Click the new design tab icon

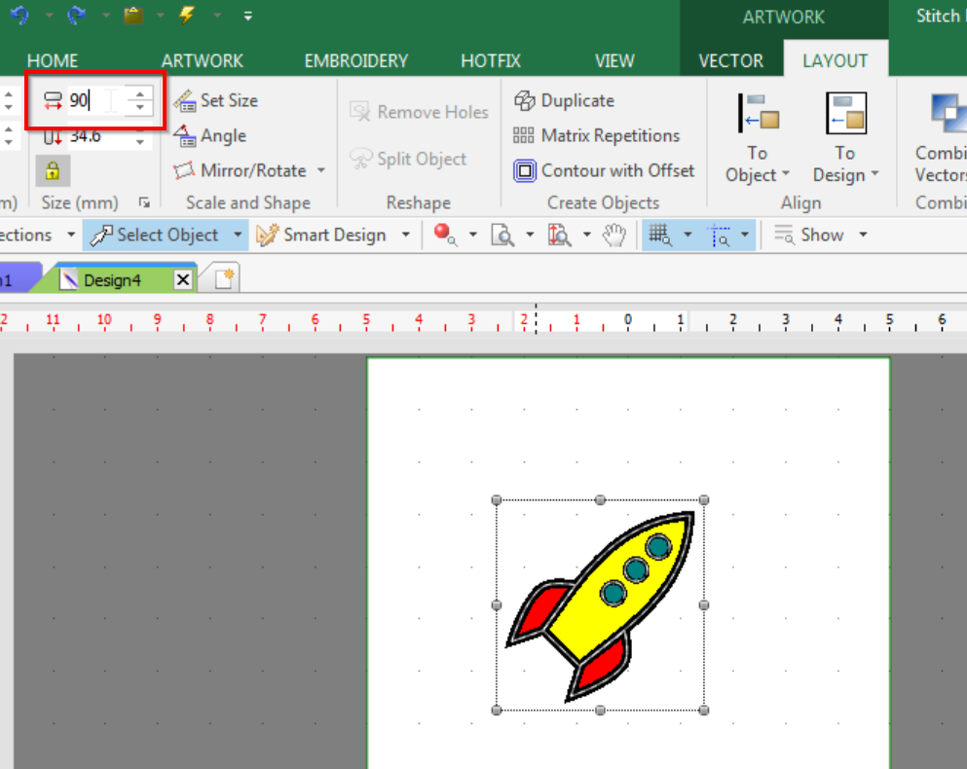click(x=224, y=279)
